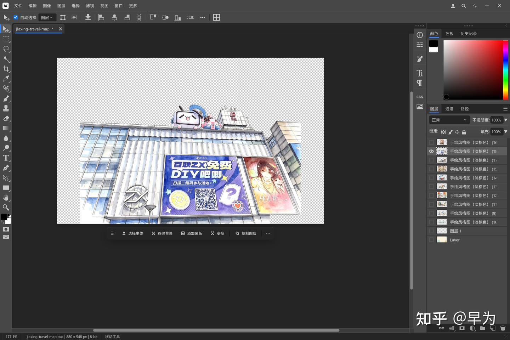Select the Rectangle shape tool
The width and height of the screenshot is (510, 340).
pos(6,188)
